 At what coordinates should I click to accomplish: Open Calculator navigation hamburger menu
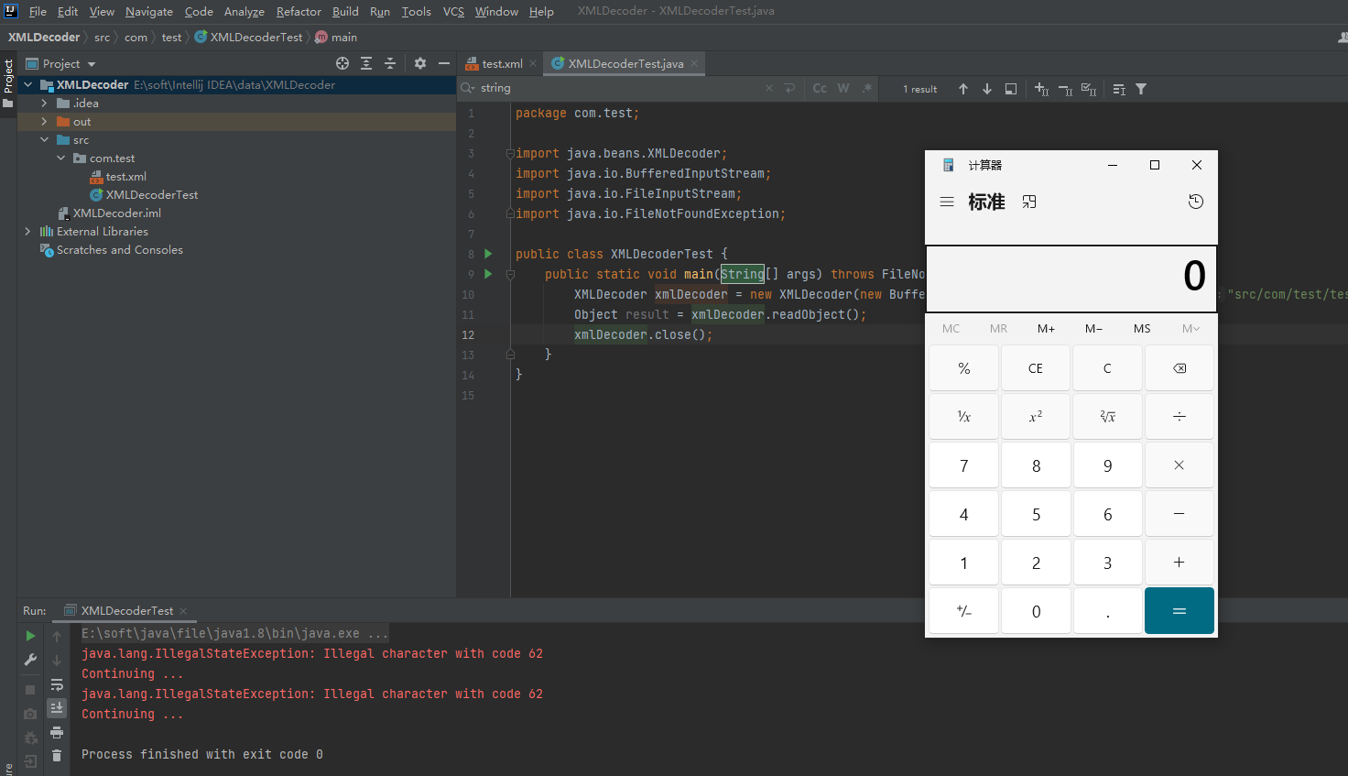pos(947,202)
